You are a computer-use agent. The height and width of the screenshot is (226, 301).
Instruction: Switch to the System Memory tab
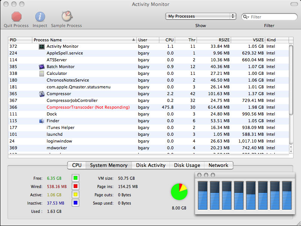[109, 165]
